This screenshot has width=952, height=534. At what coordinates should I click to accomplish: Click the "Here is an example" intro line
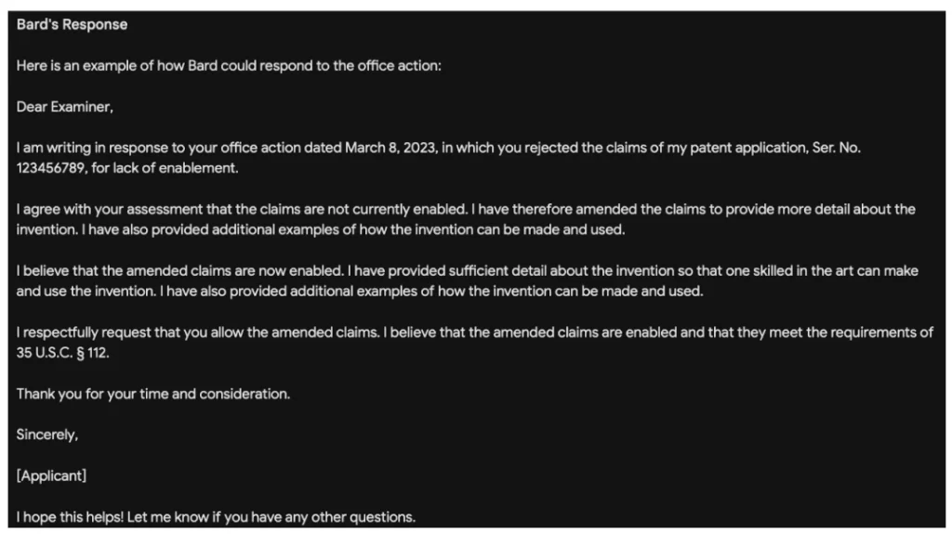point(229,66)
